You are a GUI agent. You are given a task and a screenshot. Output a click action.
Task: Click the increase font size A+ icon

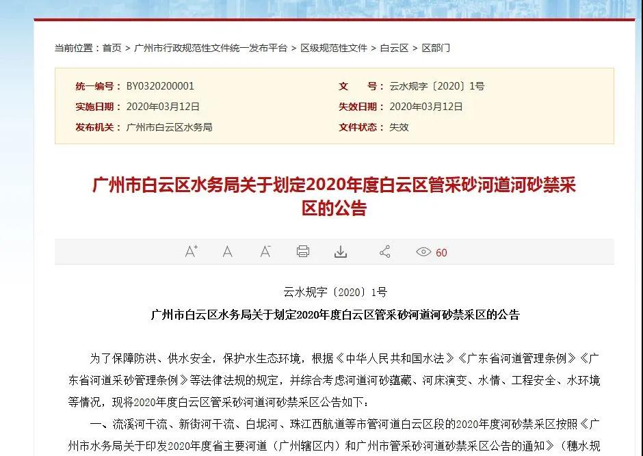click(191, 252)
